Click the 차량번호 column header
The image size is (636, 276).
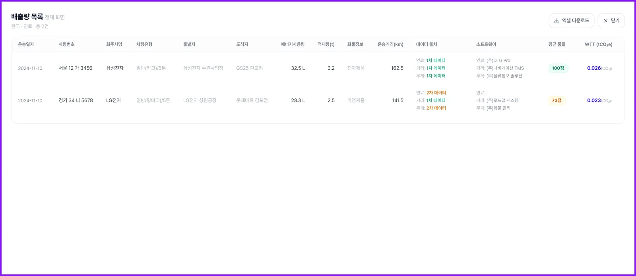(66, 44)
